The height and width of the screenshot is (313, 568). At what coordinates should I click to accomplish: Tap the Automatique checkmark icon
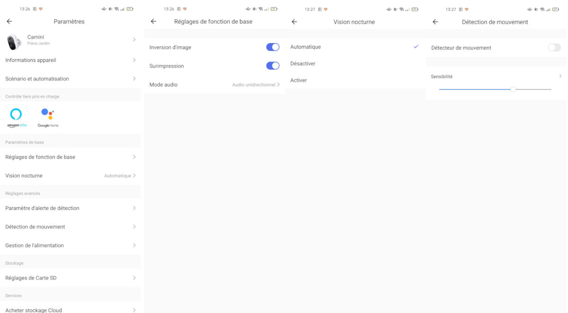tap(416, 47)
